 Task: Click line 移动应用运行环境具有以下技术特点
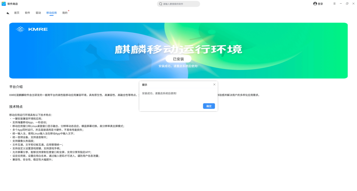pyautogui.click(x=31, y=115)
